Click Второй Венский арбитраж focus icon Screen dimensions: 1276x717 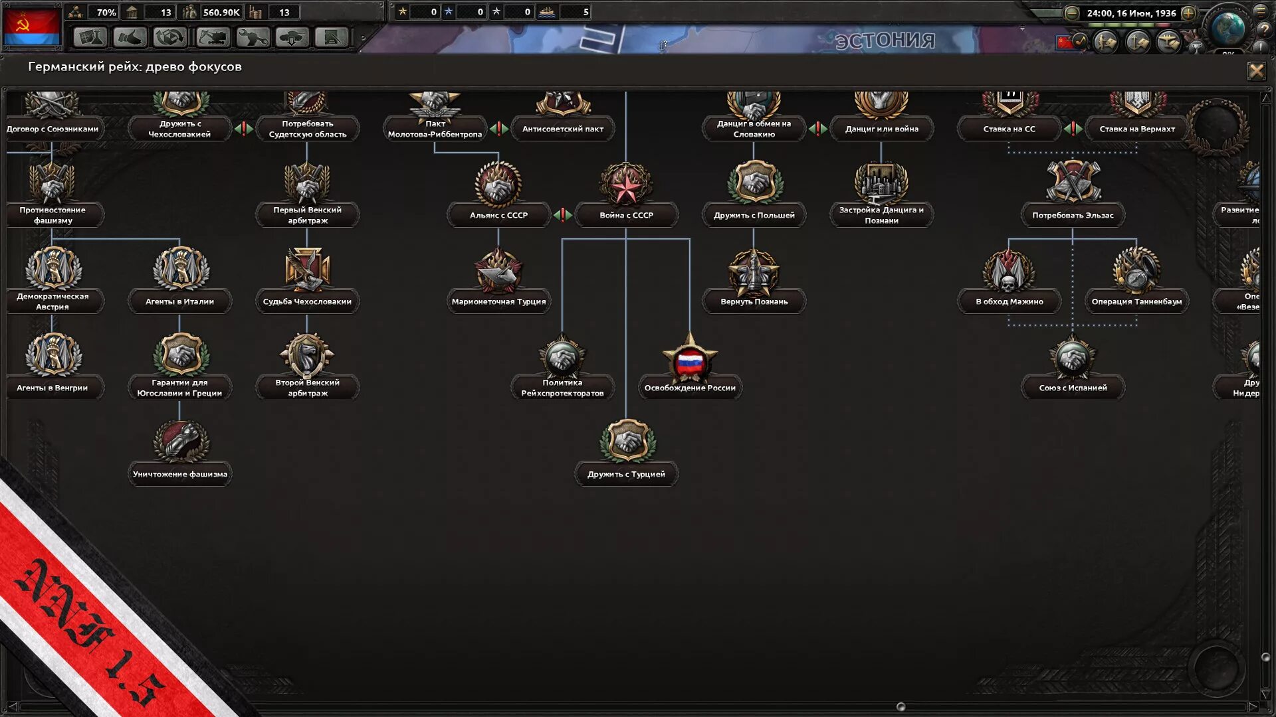[x=308, y=355]
